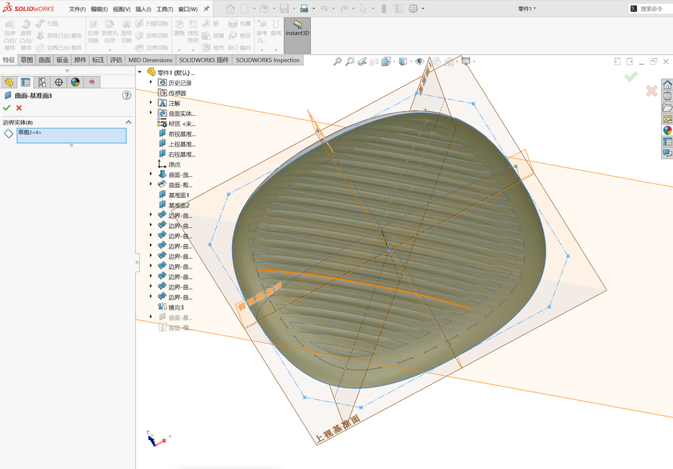
Task: Click the View Orientation cube icon
Action: [385, 61]
